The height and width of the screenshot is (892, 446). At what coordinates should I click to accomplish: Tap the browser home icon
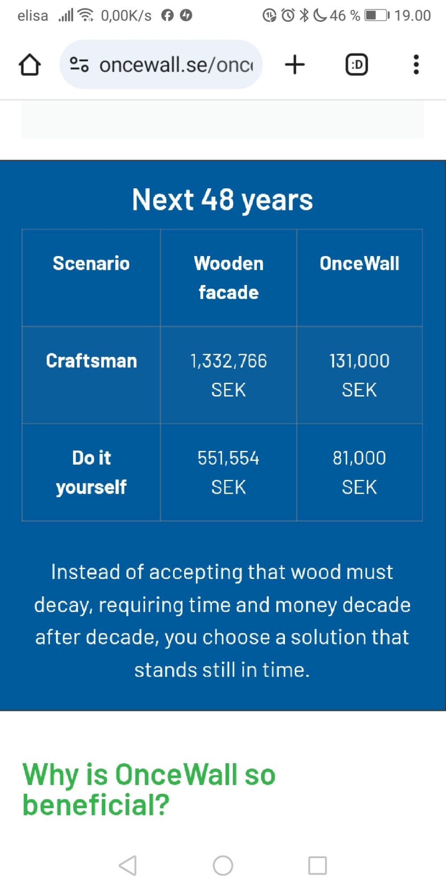(30, 65)
